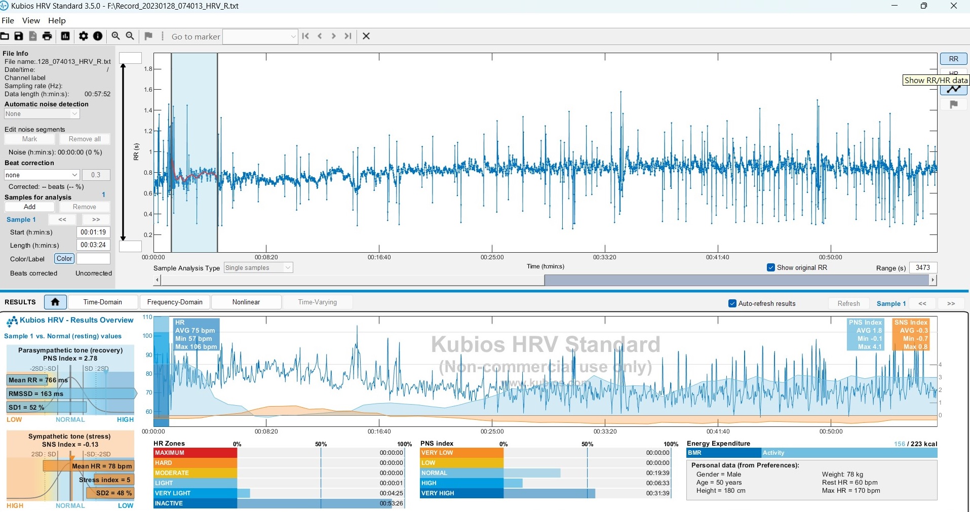Open Sample Analysis Type dropdown
This screenshot has width=970, height=512.
click(258, 267)
